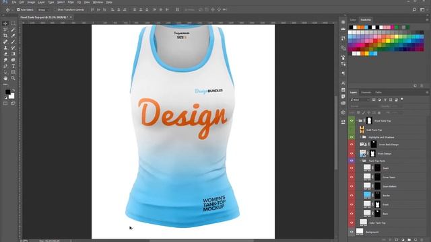This screenshot has height=242, width=431.
Task: Open the File menu
Action: point(13,2)
